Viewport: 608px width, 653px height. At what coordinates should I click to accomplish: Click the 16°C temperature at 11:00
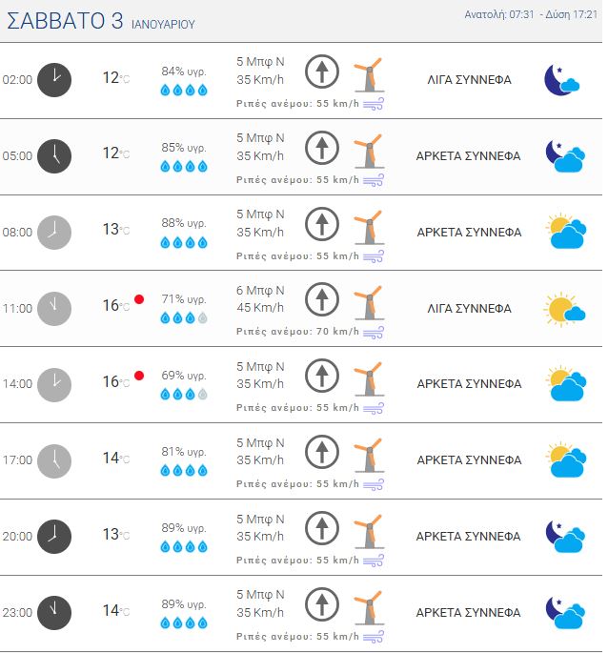click(115, 306)
